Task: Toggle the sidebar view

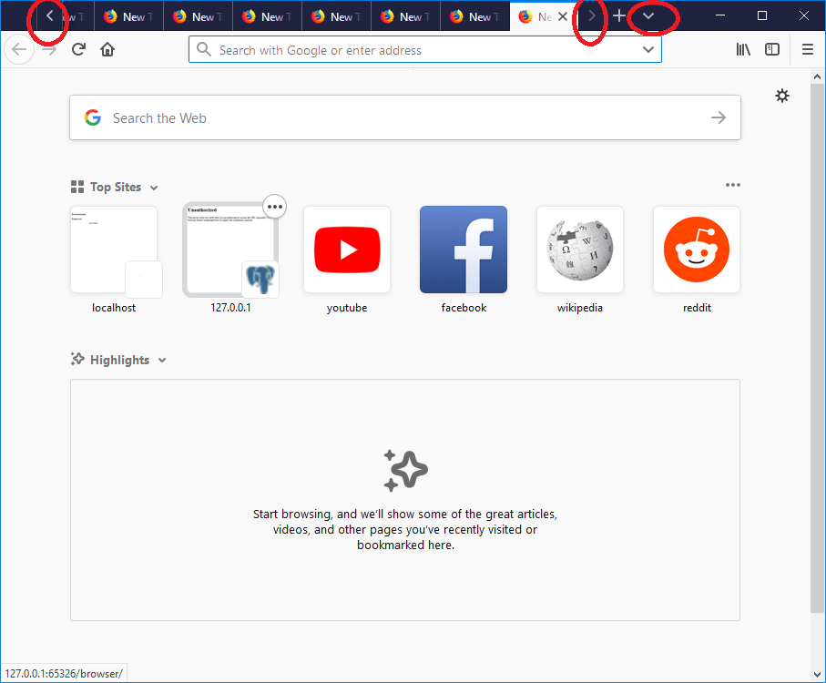Action: [772, 49]
